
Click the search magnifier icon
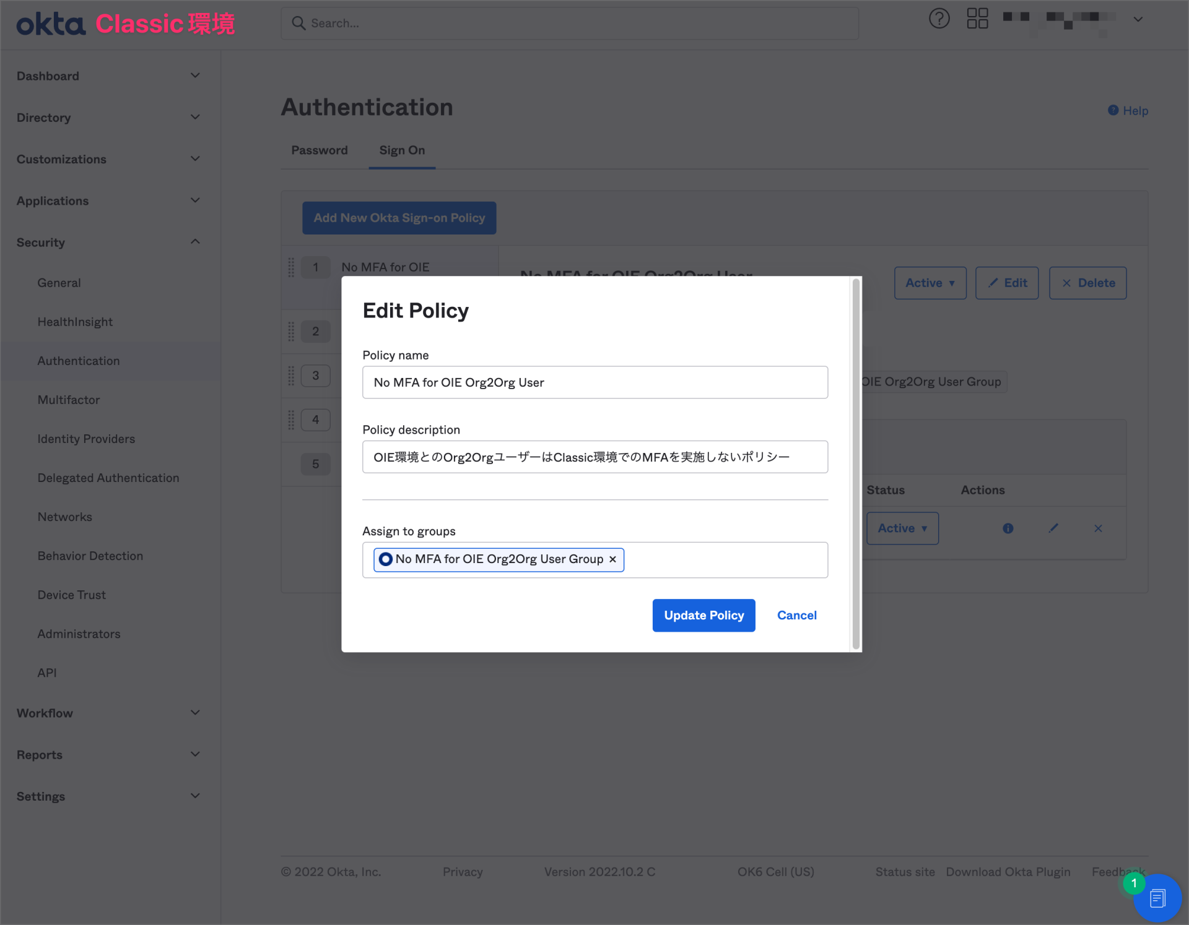click(299, 23)
